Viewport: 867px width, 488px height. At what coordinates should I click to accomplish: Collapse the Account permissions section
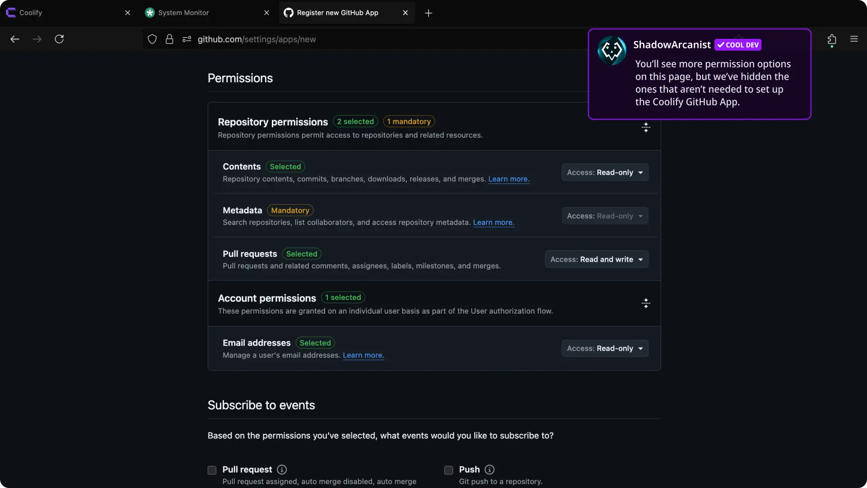[646, 303]
